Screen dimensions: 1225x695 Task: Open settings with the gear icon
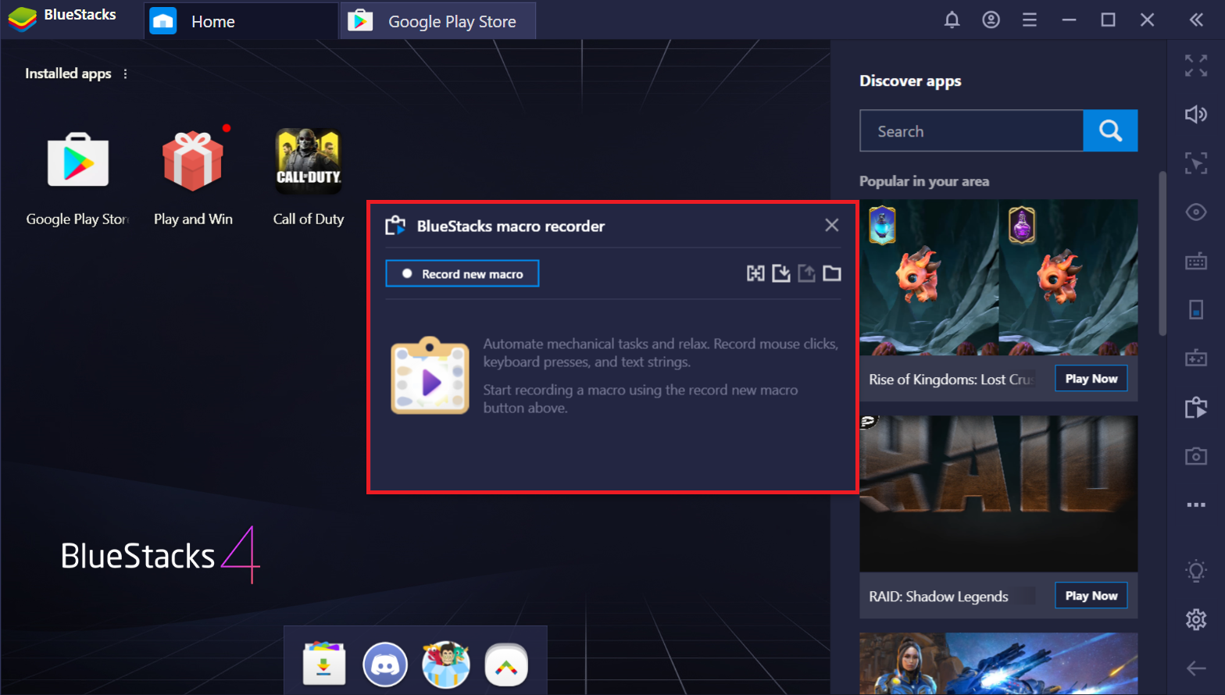1196,619
